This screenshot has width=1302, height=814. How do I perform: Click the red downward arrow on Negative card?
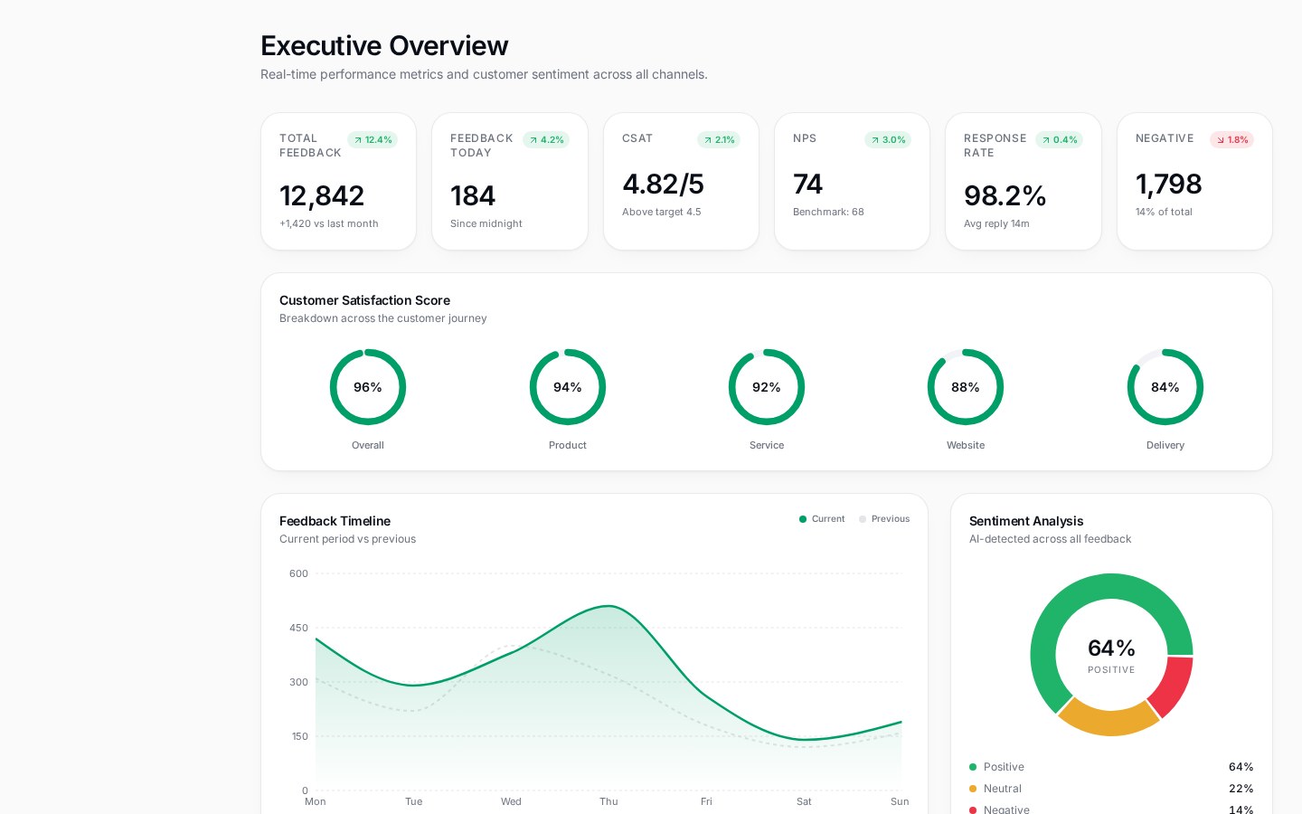point(1221,140)
